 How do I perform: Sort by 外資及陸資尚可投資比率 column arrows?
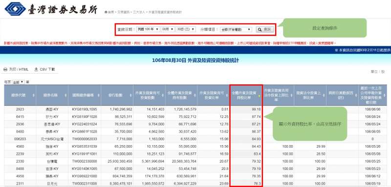tap(227, 95)
